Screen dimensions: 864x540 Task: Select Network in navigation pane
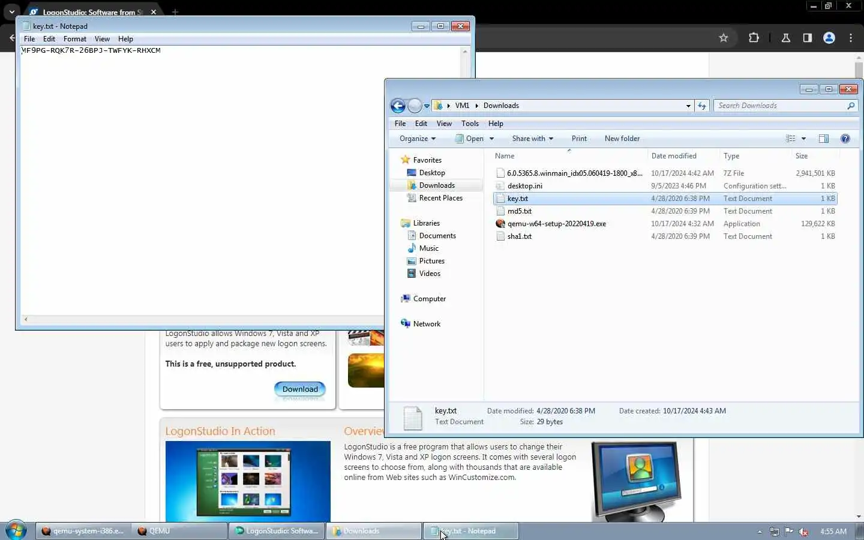(427, 324)
